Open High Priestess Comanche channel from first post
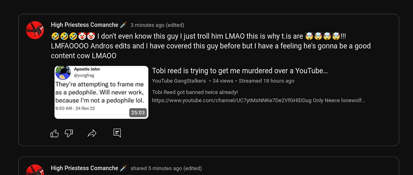The width and height of the screenshot is (413, 175). point(85,25)
